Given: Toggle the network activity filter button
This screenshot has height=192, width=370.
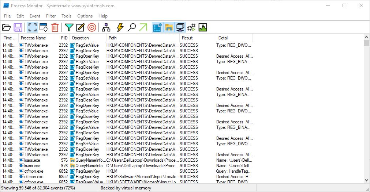Looking at the screenshot, I should (180, 27).
